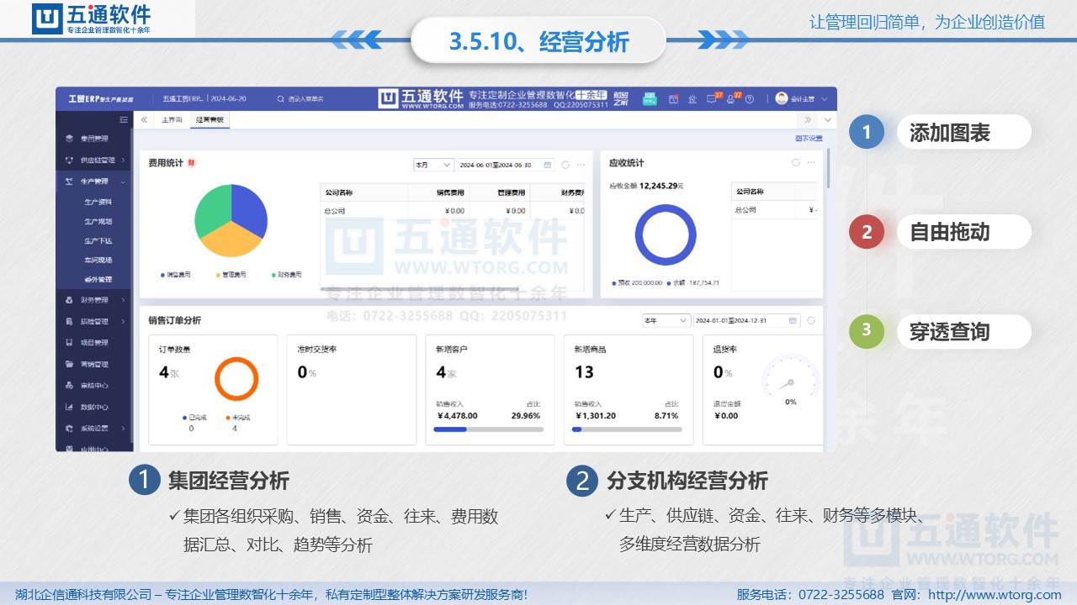Click the back double-chevron beside the tabs
The width and height of the screenshot is (1077, 605).
point(145,120)
